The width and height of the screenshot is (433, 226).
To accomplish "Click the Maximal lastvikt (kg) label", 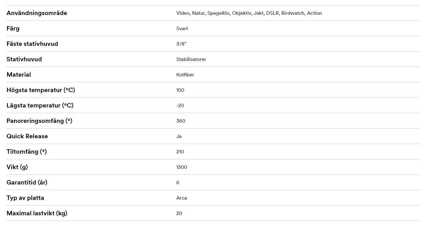I will click(37, 213).
